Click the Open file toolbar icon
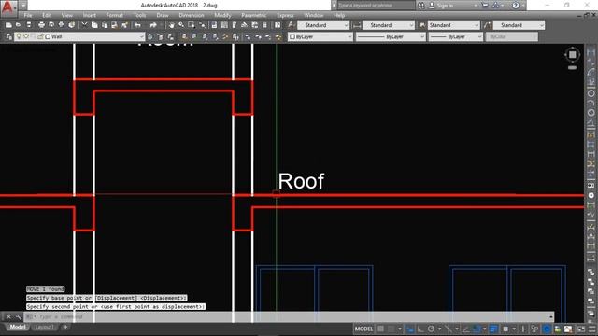The height and width of the screenshot is (336, 598). (19, 25)
